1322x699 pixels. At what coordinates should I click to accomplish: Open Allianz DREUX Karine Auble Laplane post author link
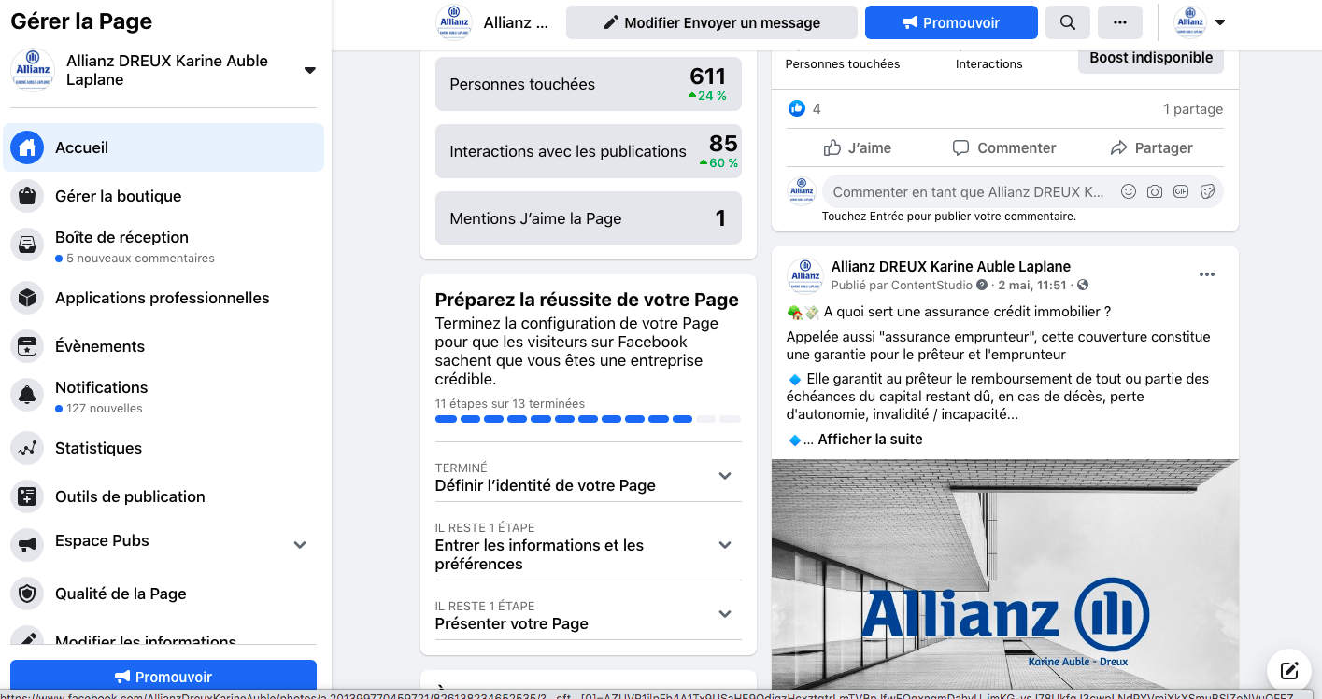click(x=951, y=266)
